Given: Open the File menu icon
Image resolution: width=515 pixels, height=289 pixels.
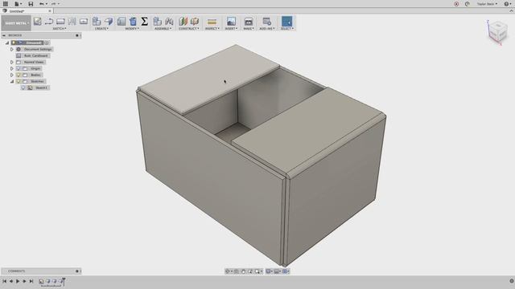Looking at the screenshot, I should click(x=17, y=4).
